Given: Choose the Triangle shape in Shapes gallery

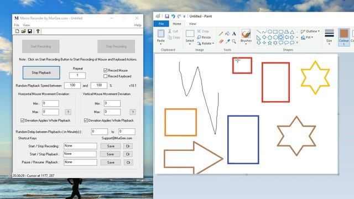Looking at the screenshot, I should pos(292,32).
